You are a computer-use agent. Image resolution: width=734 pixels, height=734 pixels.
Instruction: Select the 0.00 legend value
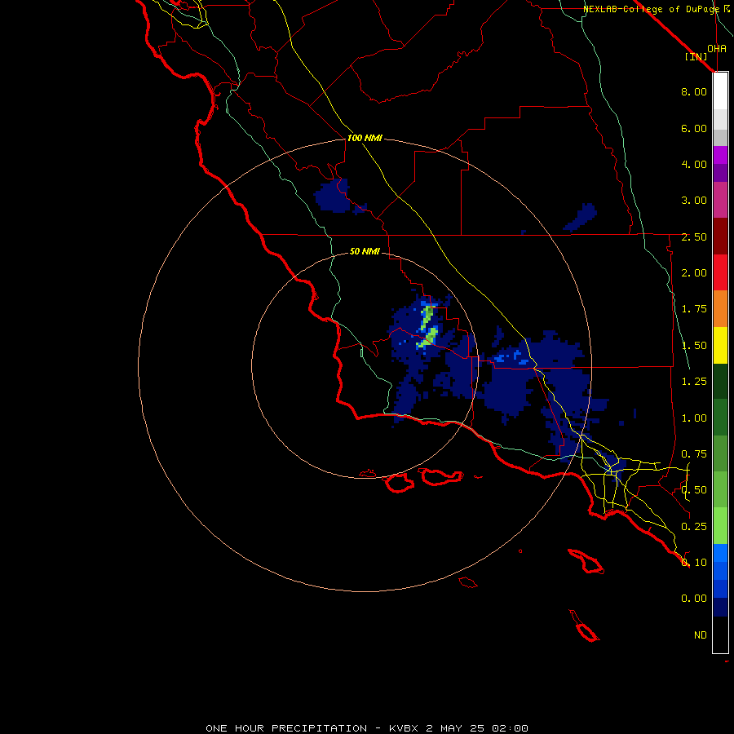click(694, 599)
